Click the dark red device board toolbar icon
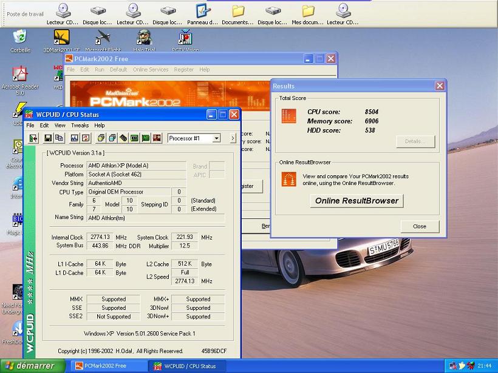This screenshot has height=373, width=498. tap(157, 138)
